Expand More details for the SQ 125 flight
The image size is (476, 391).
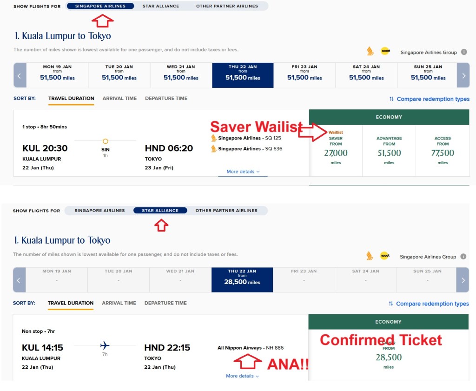click(243, 172)
